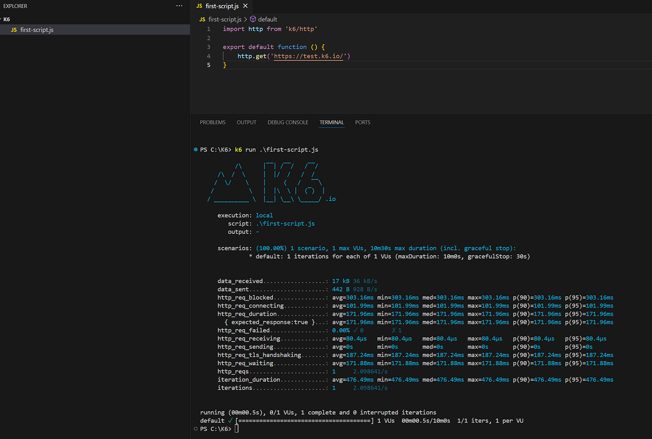Image resolution: width=652 pixels, height=439 pixels.
Task: Open Explorer more actions ellipsis menu
Action: (179, 6)
